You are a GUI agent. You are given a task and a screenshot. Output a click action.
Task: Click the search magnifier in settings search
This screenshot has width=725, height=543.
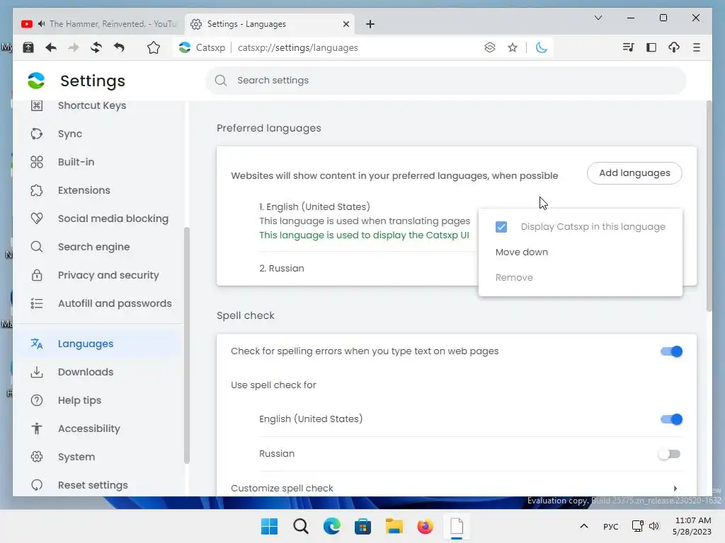pos(221,81)
